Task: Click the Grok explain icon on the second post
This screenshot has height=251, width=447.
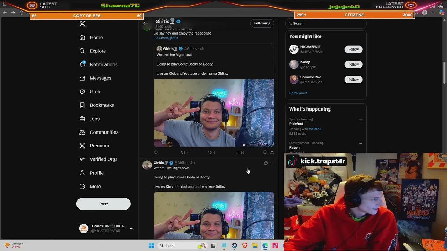Action: click(266, 163)
